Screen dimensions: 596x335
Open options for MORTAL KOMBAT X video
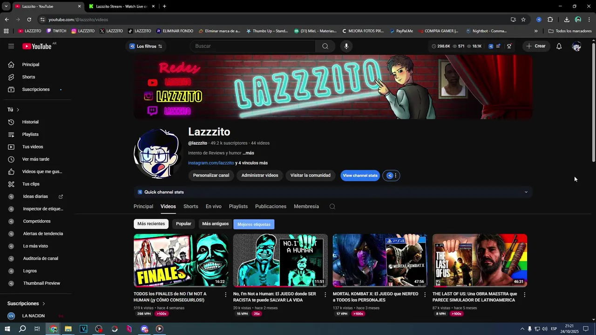pos(425,295)
